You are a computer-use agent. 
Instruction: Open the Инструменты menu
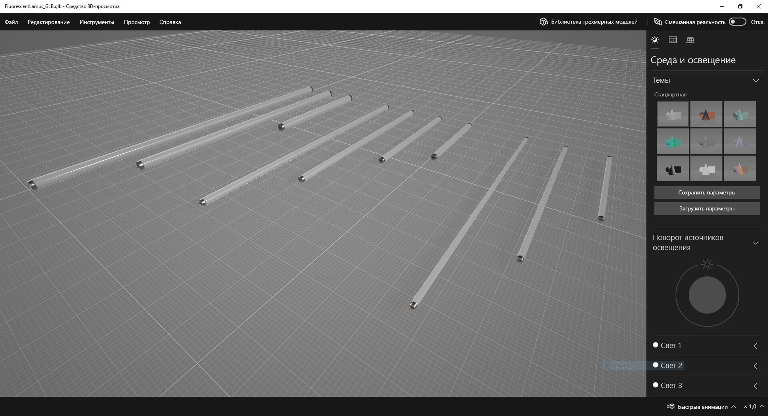click(97, 22)
